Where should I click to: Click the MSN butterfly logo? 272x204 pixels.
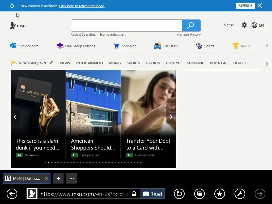(13, 26)
